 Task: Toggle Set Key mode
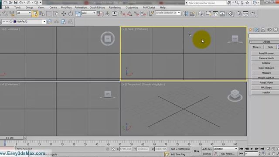click(207, 154)
